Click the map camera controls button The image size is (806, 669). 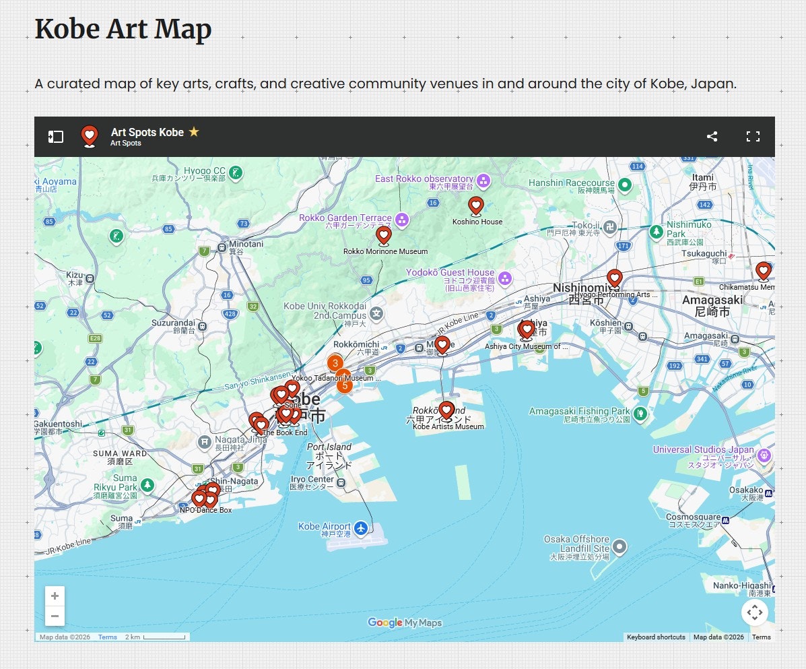[755, 612]
